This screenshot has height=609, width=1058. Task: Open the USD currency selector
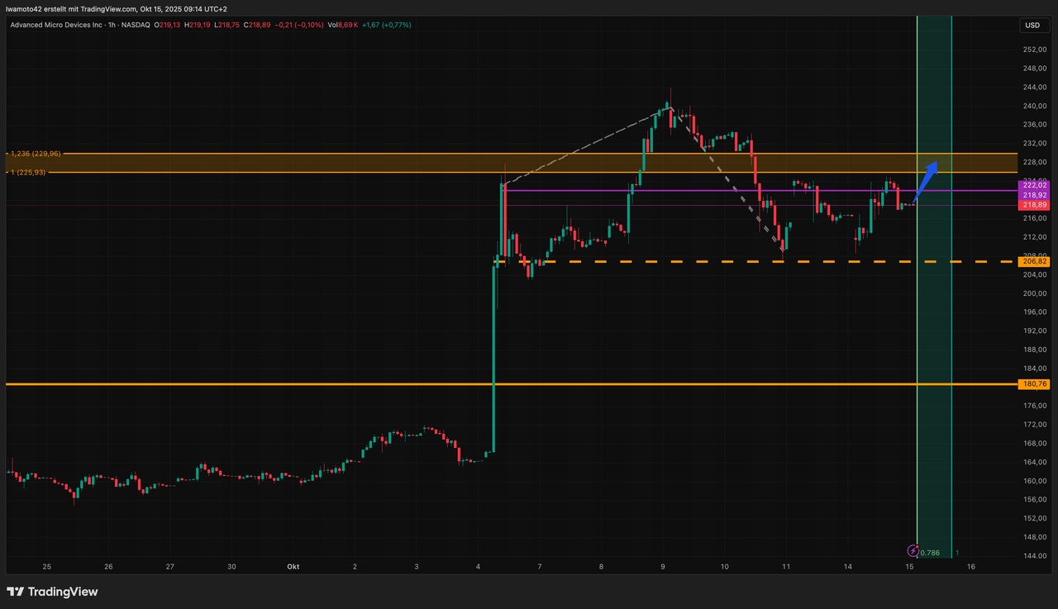[1032, 25]
